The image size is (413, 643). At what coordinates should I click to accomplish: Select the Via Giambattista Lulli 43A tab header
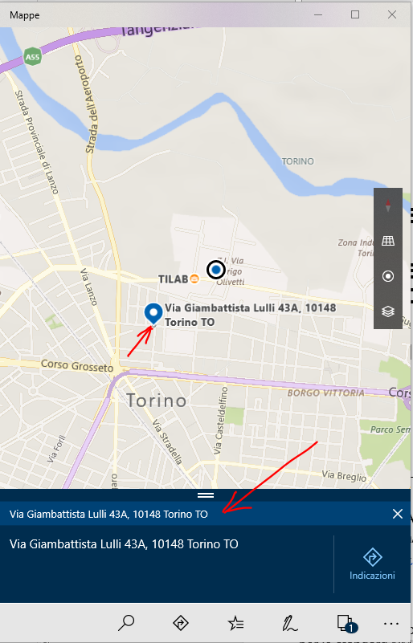click(x=108, y=514)
